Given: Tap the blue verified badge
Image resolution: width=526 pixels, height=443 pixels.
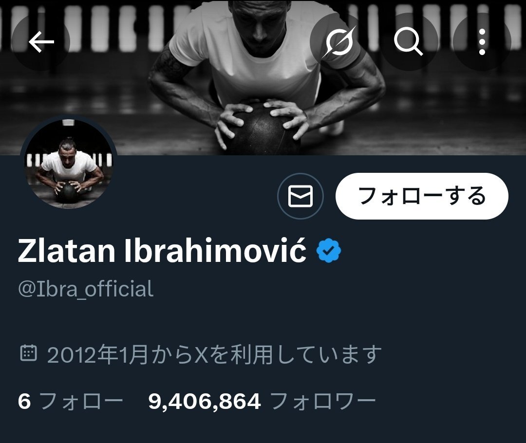Looking at the screenshot, I should tap(329, 250).
